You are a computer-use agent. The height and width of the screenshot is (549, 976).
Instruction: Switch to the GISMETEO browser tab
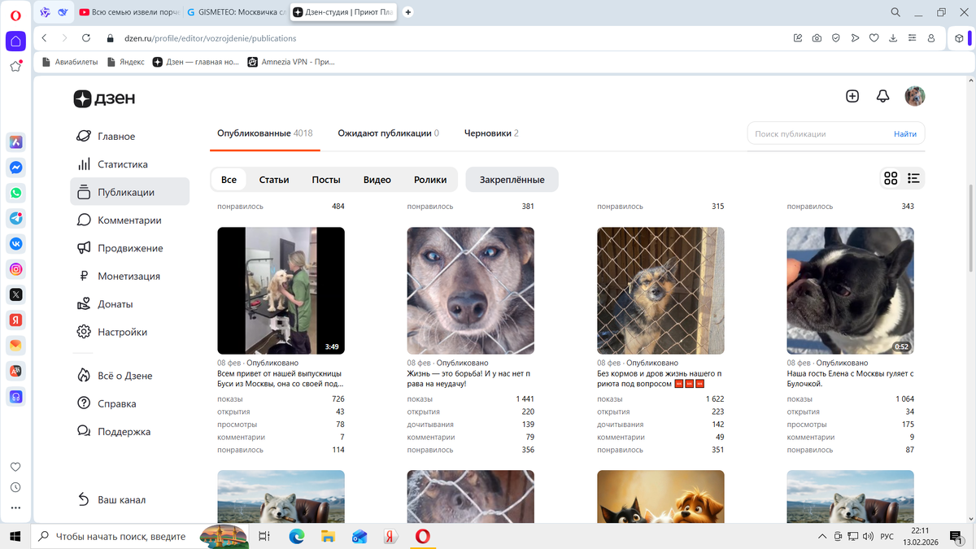[x=235, y=12]
